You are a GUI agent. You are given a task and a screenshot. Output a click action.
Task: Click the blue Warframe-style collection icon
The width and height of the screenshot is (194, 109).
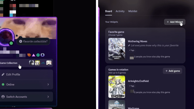coord(43,63)
